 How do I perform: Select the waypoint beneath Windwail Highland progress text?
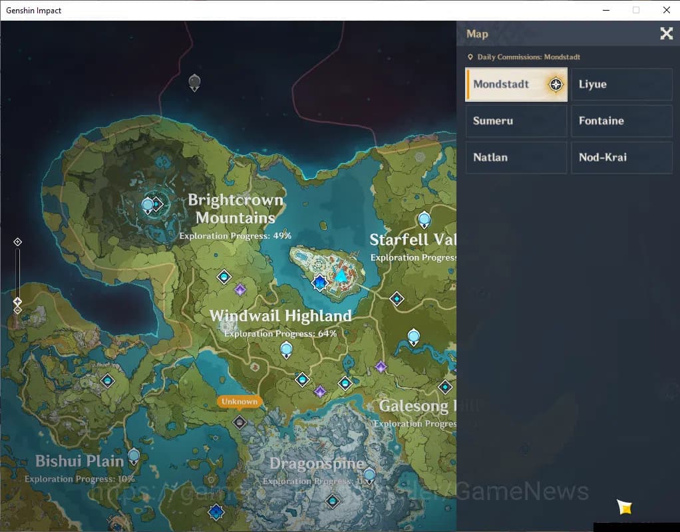click(x=286, y=350)
